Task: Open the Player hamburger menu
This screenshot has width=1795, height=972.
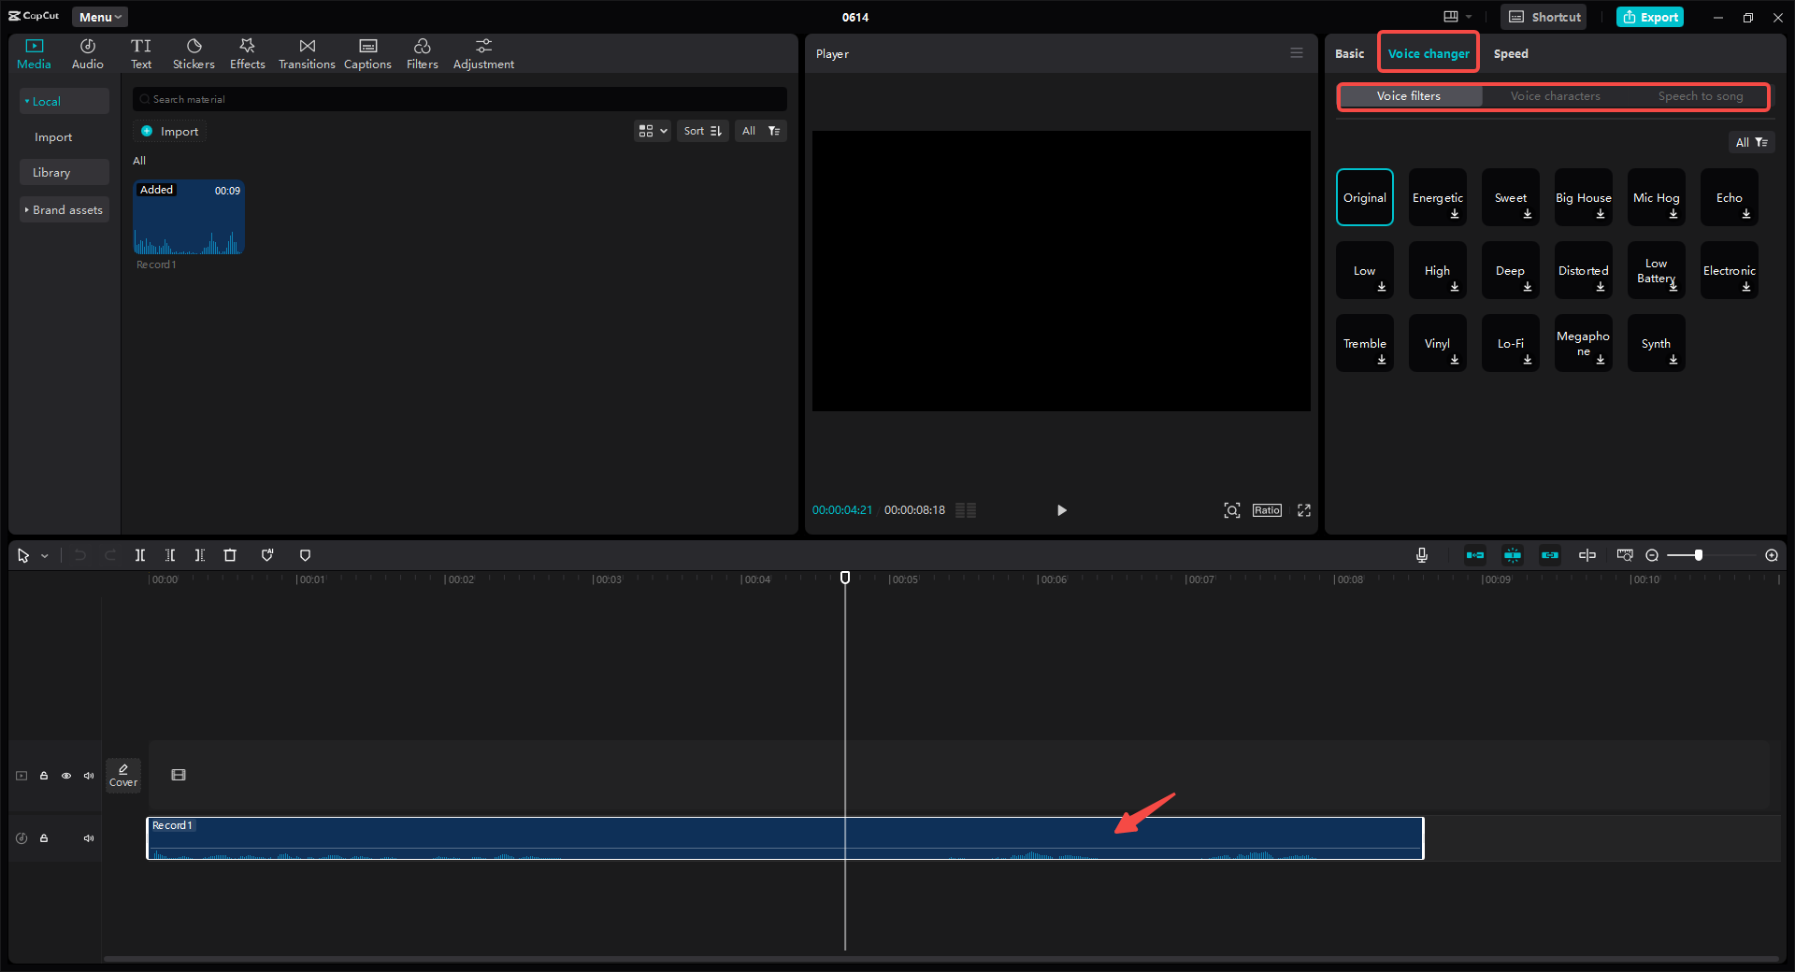Action: tap(1297, 53)
